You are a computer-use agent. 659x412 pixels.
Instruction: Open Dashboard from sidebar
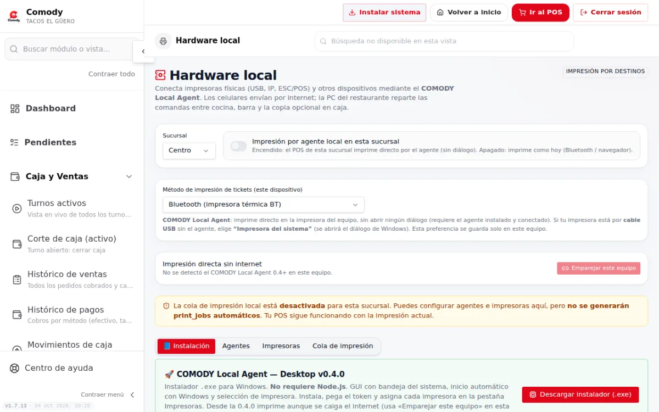click(x=72, y=109)
